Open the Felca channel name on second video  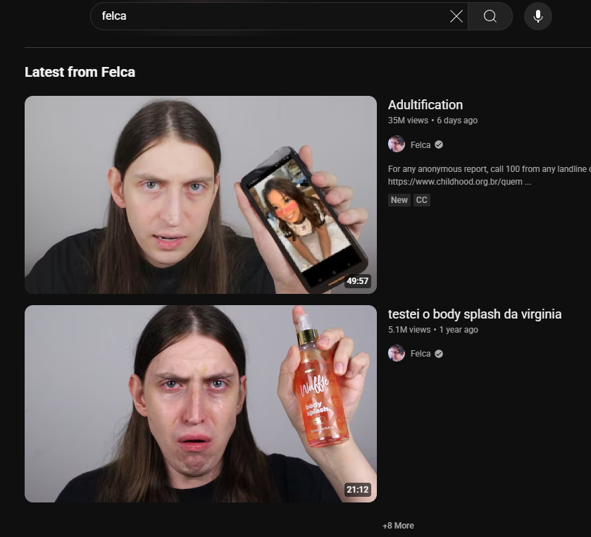pyautogui.click(x=421, y=354)
